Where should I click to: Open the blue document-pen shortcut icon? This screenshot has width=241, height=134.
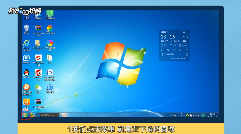[x=50, y=89]
